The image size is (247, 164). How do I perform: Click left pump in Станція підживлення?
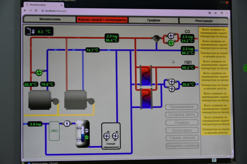(107, 136)
